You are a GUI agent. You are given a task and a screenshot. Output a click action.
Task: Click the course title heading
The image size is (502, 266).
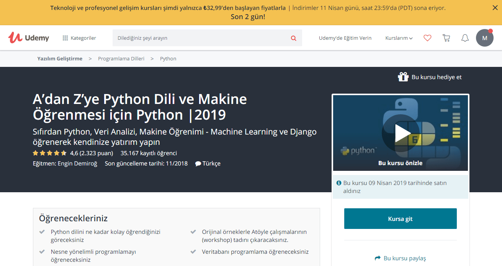(x=140, y=107)
